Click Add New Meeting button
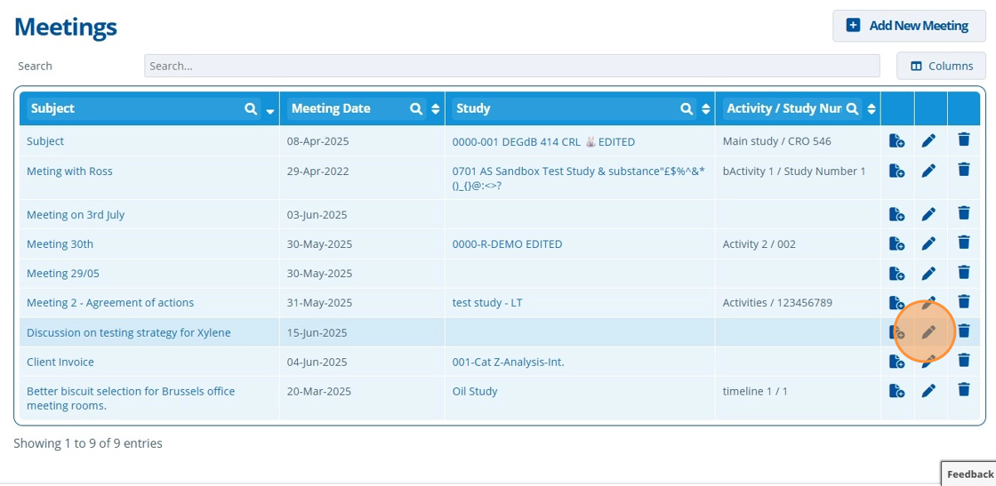Image resolution: width=996 pixels, height=486 pixels. pyautogui.click(x=909, y=26)
